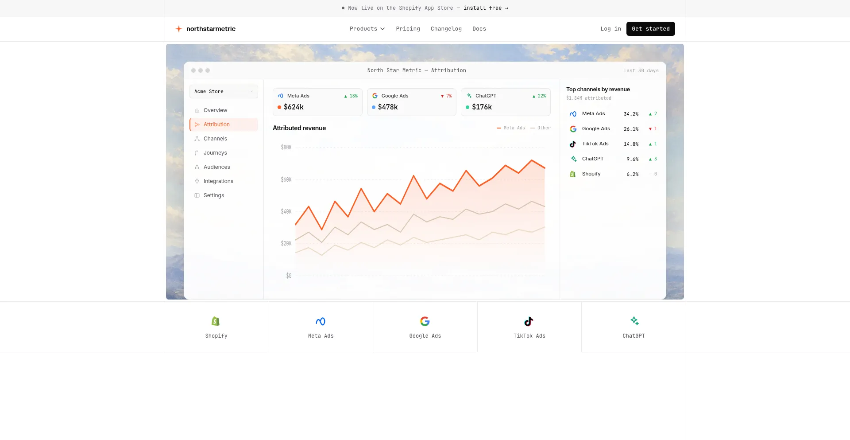Click the $624k Meta Ads value
The image size is (850, 440).
[x=294, y=107]
